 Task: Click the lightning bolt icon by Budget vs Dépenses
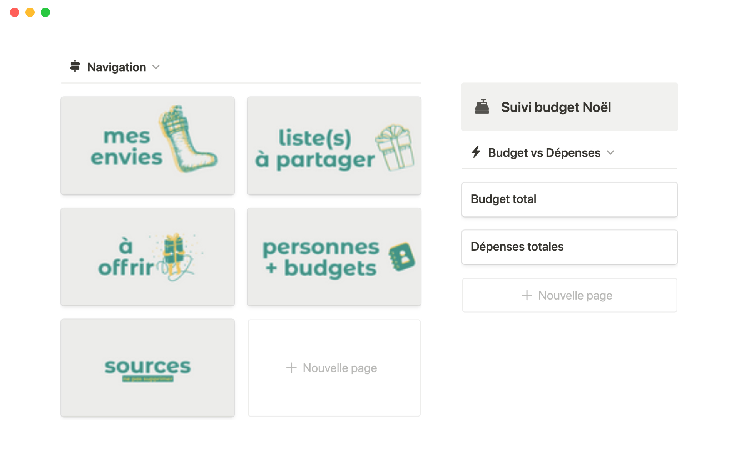coord(476,152)
